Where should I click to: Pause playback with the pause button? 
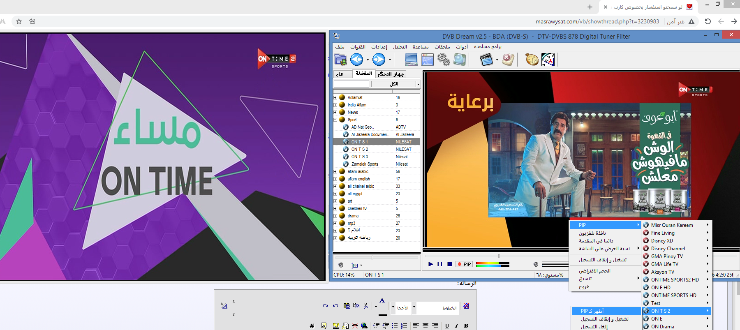pyautogui.click(x=439, y=264)
